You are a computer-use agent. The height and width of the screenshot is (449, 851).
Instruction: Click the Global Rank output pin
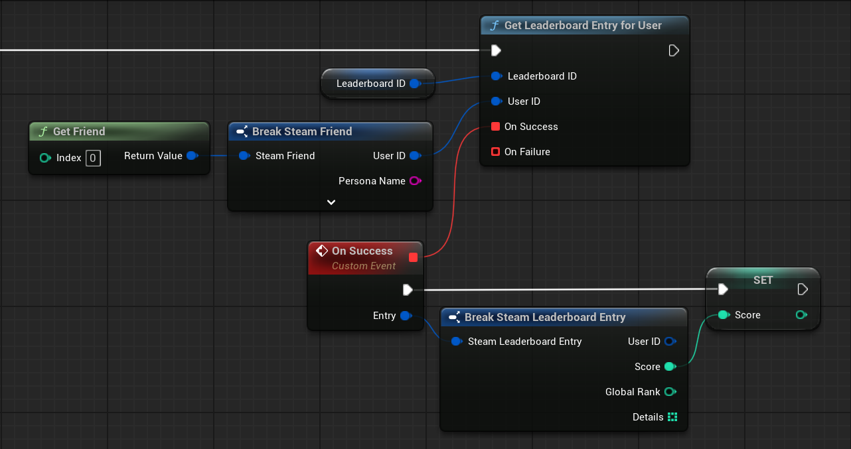(x=670, y=392)
